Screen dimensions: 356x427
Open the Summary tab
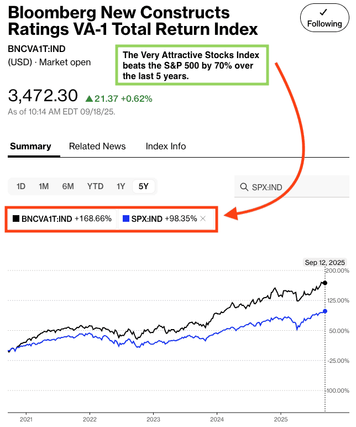click(30, 147)
